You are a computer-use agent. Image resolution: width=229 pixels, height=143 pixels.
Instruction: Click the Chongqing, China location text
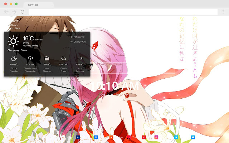coord(17,50)
